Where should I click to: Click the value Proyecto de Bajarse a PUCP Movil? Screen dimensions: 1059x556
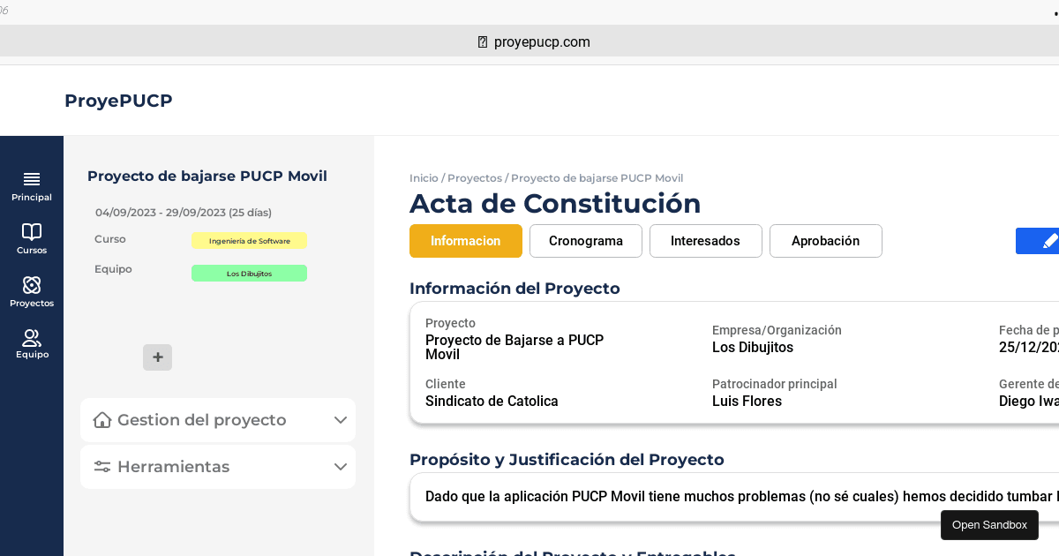click(x=514, y=348)
